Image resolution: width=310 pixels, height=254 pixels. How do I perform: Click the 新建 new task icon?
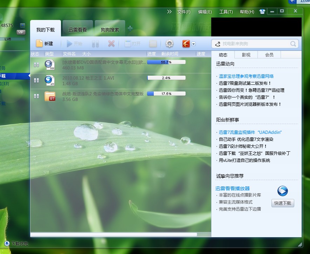click(39, 43)
